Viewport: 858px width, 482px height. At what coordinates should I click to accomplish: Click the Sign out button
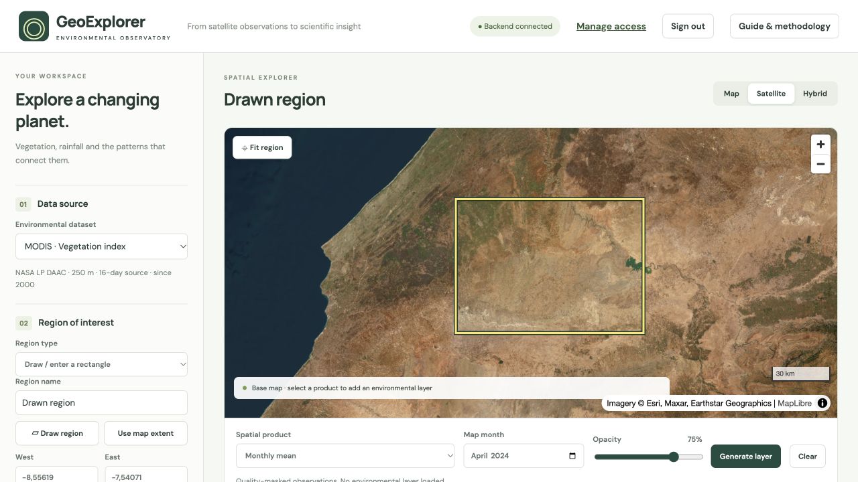(x=688, y=26)
